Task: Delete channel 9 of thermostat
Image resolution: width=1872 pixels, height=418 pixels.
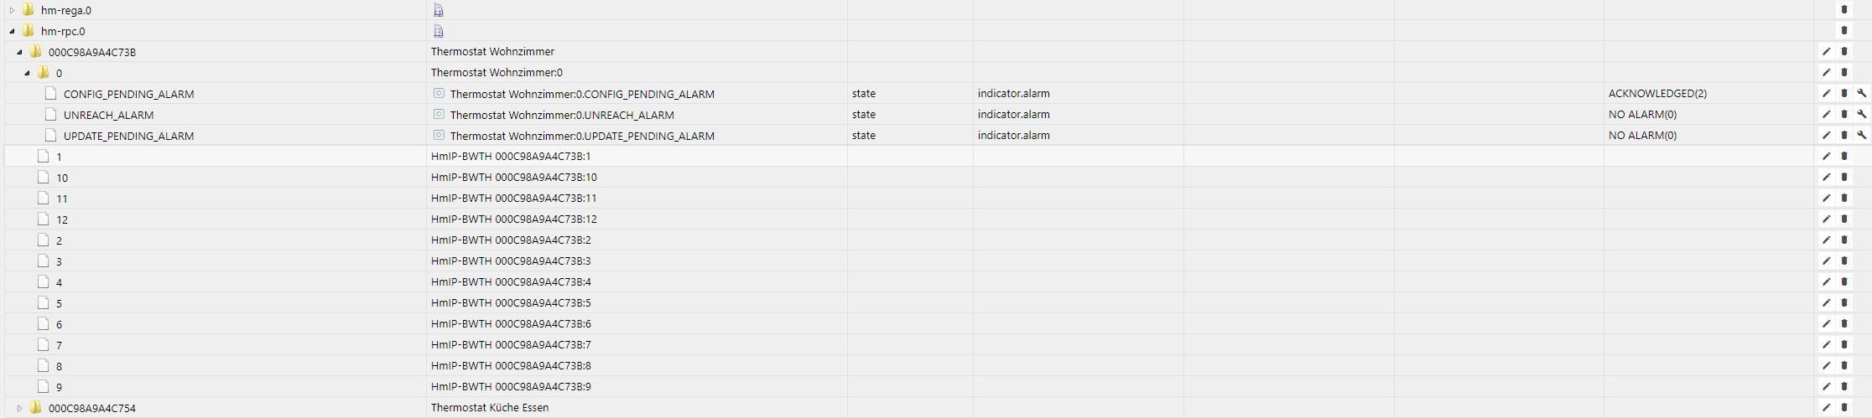Action: 1843,387
